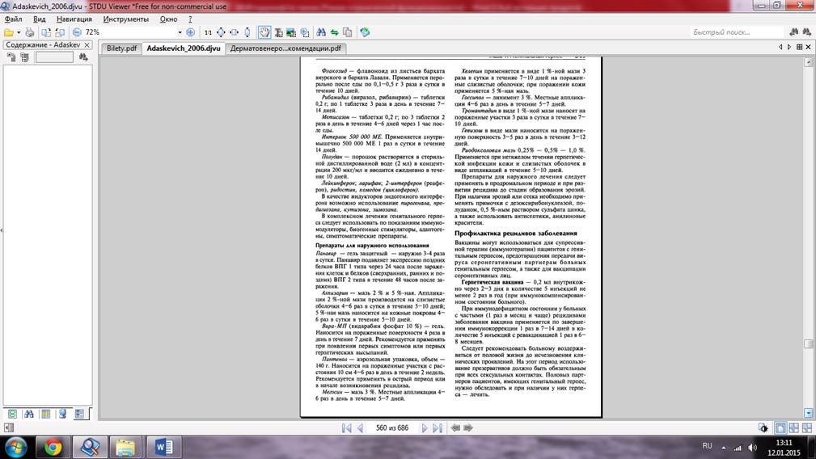Click the page number field 560 из 686
Screen dimensions: 816x459
tap(392, 427)
